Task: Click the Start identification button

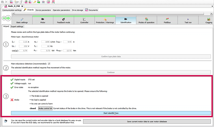Action: [x=111, y=113]
